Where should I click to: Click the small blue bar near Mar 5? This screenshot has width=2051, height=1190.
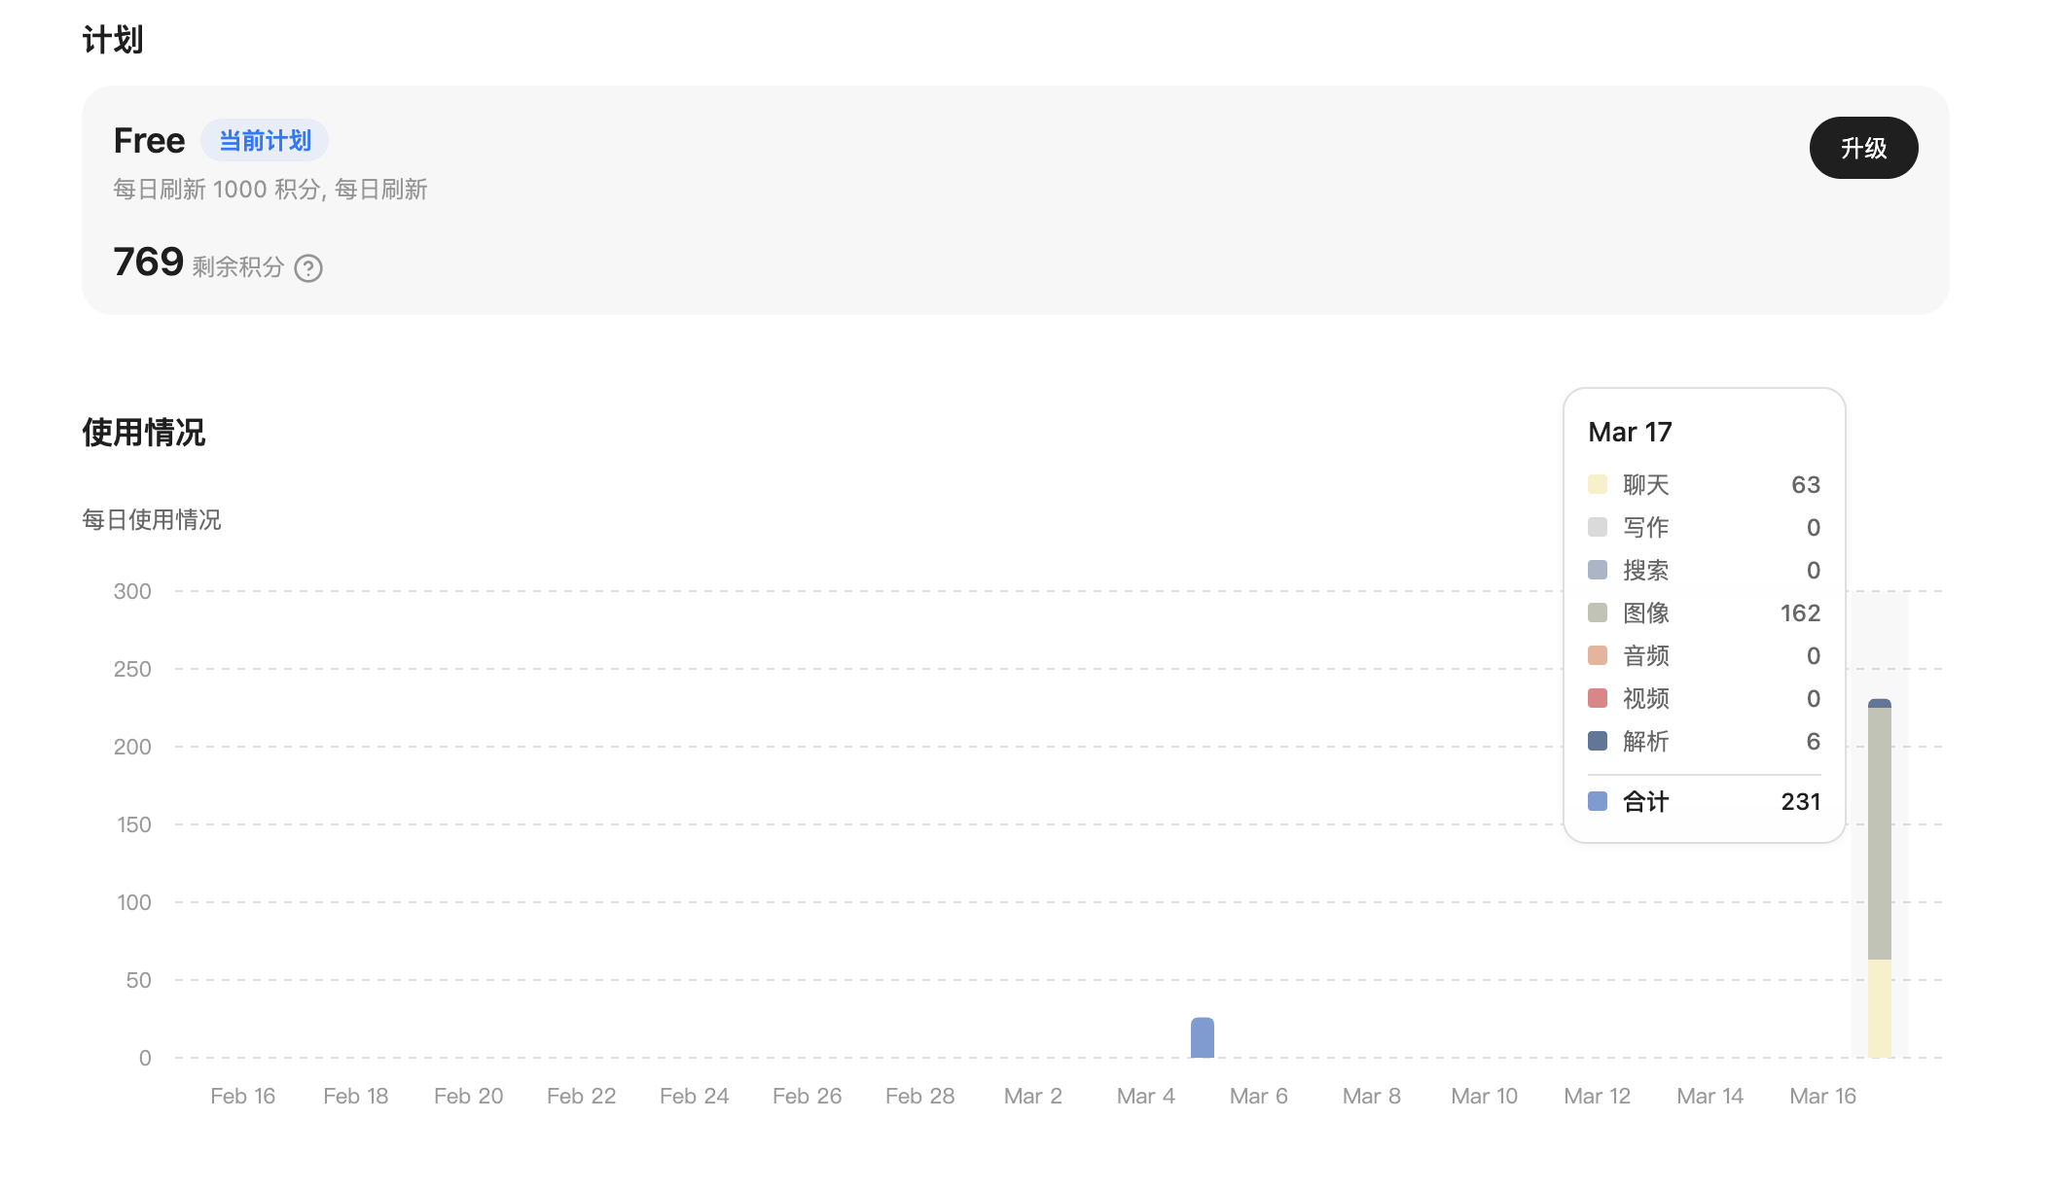click(1202, 1038)
